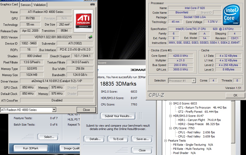Click the GPU-Z screenshot camera icon
Screen dimensions: 246x155
pos(92,4)
